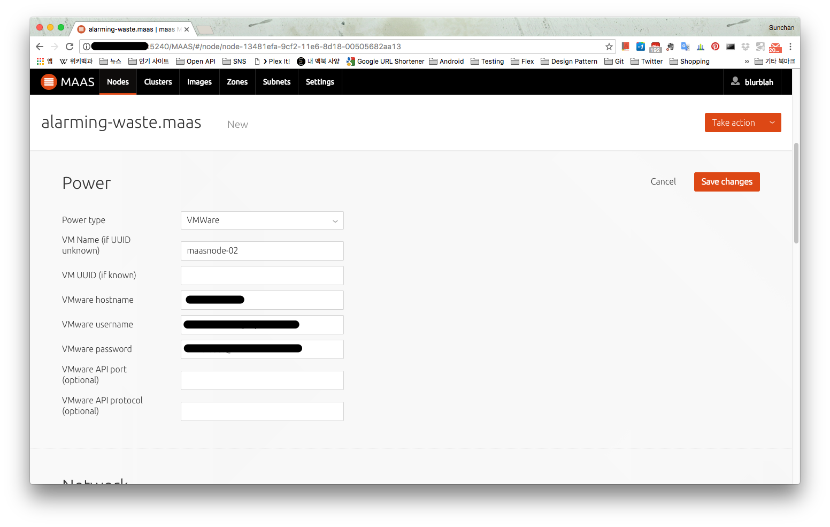The height and width of the screenshot is (527, 830).
Task: Open the Testing bookmark folder
Action: 487,61
